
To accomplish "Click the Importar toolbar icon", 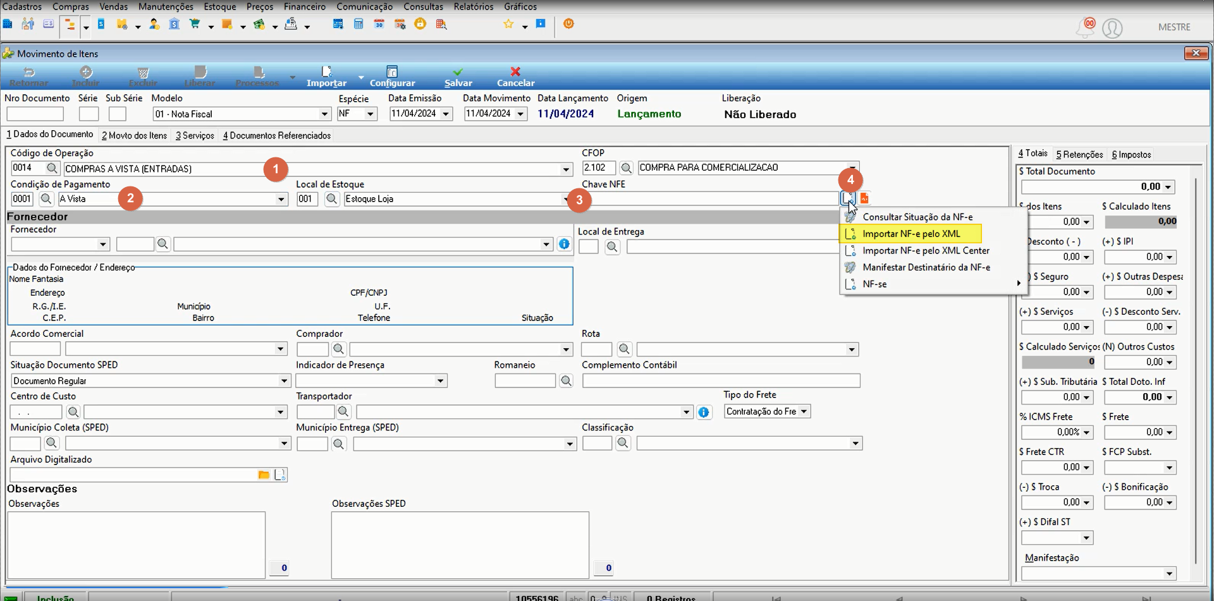I will click(x=326, y=71).
